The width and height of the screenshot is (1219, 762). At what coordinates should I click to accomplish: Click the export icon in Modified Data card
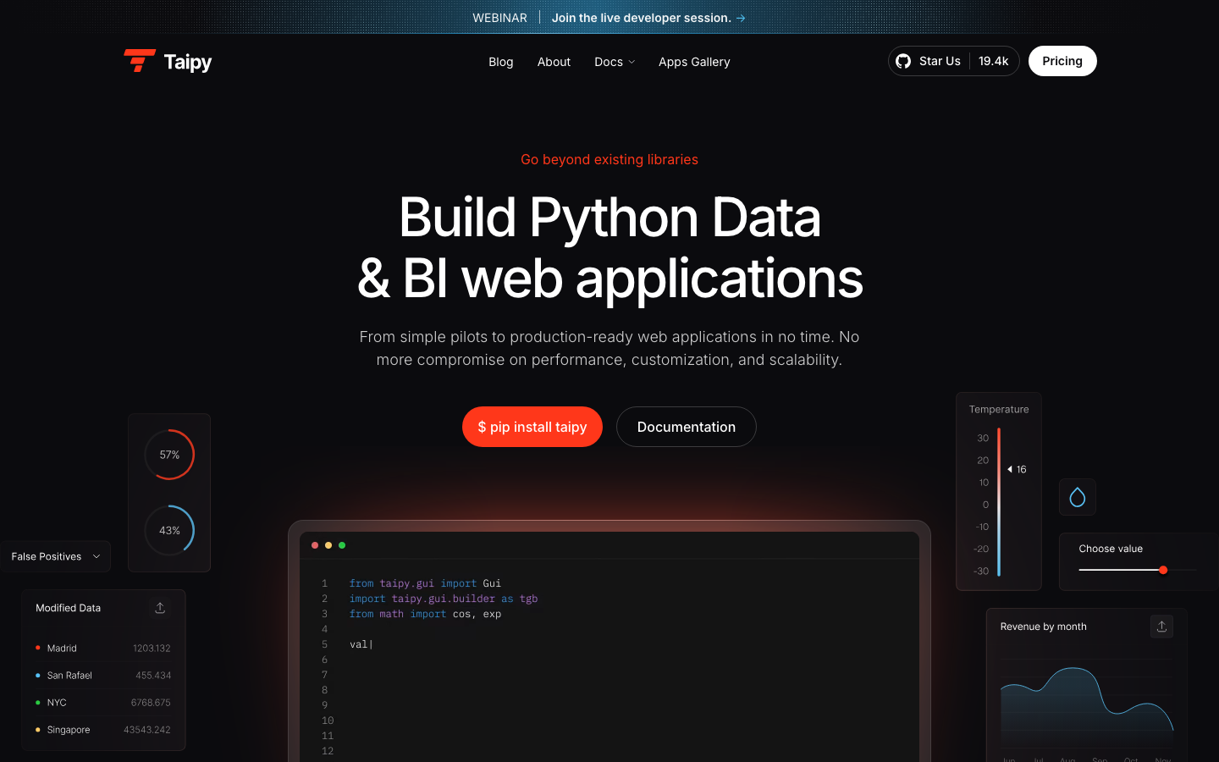click(160, 608)
